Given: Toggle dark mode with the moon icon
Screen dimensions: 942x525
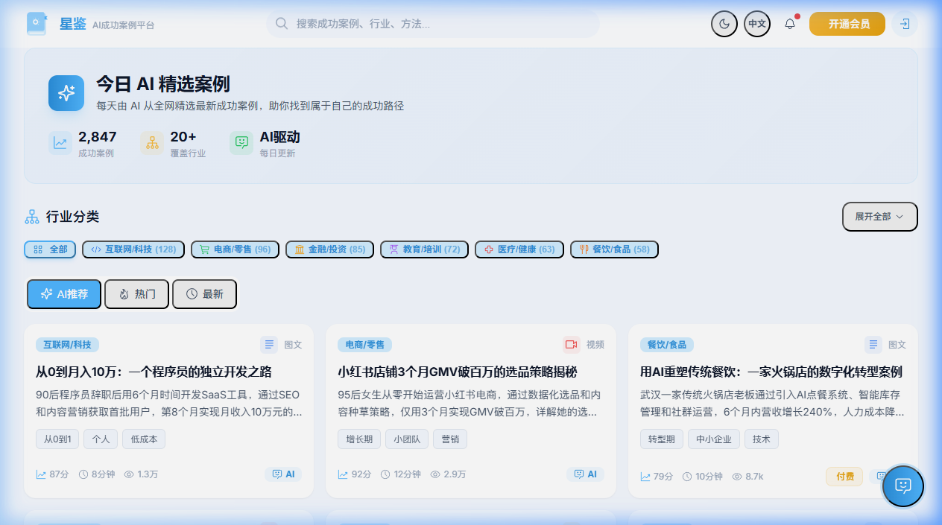Looking at the screenshot, I should [x=724, y=24].
